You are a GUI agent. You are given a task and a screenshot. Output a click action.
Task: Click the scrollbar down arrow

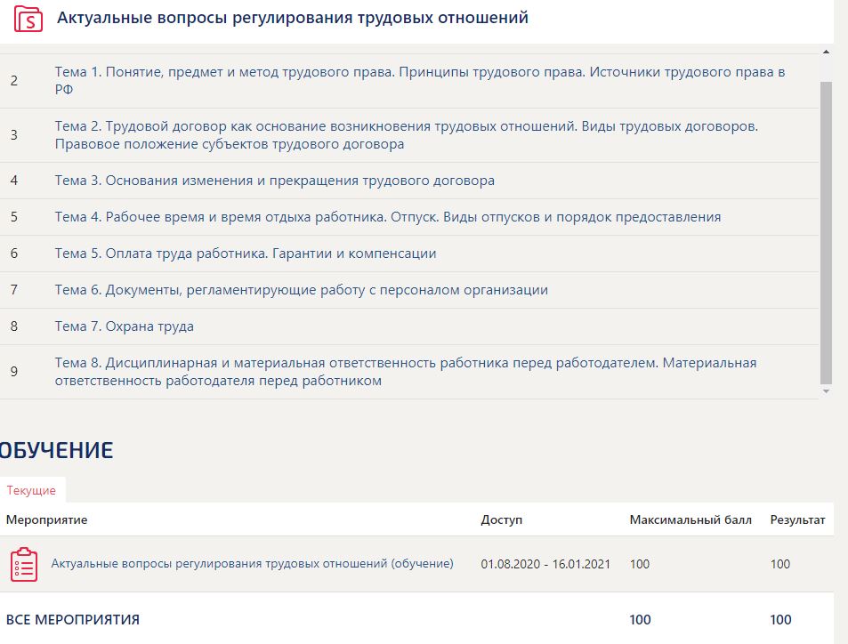pos(826,390)
